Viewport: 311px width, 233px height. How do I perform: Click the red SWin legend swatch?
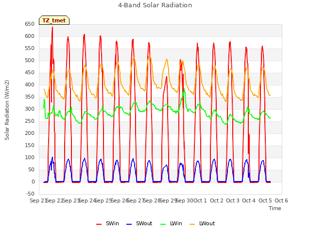[x=99, y=224]
